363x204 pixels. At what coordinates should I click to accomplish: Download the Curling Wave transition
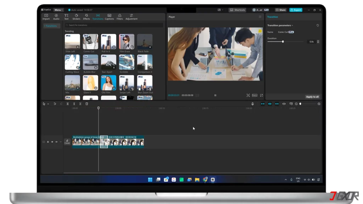[78, 68]
